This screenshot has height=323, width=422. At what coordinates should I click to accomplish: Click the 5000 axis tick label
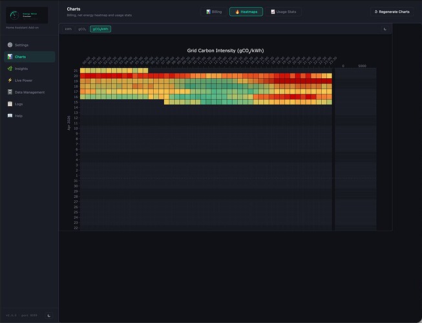[x=362, y=66]
